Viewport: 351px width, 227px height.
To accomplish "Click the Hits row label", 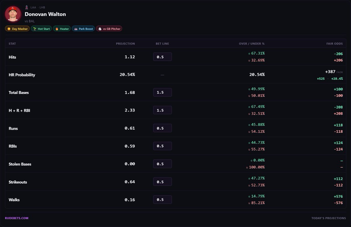I will click(12, 57).
